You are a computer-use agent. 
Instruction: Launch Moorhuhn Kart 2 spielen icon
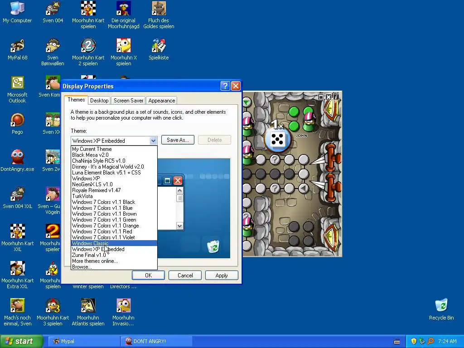tap(88, 52)
